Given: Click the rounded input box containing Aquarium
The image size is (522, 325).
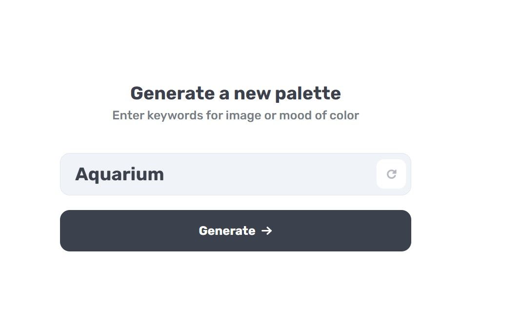Looking at the screenshot, I should [220, 174].
